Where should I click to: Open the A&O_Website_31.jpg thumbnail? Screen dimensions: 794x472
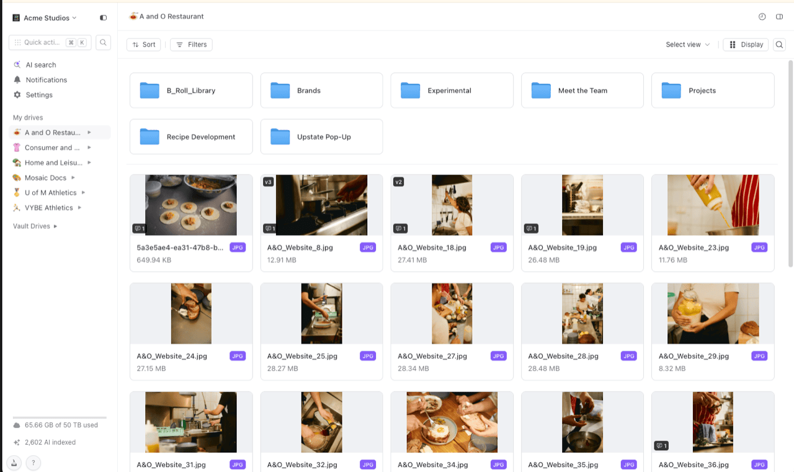click(x=191, y=422)
